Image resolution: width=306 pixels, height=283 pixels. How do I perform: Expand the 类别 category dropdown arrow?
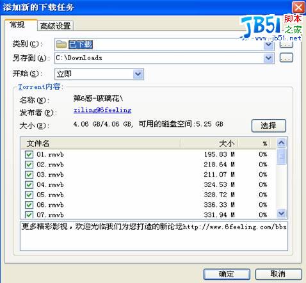click(x=269, y=45)
